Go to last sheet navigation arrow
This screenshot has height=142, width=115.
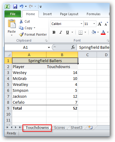click(20, 127)
